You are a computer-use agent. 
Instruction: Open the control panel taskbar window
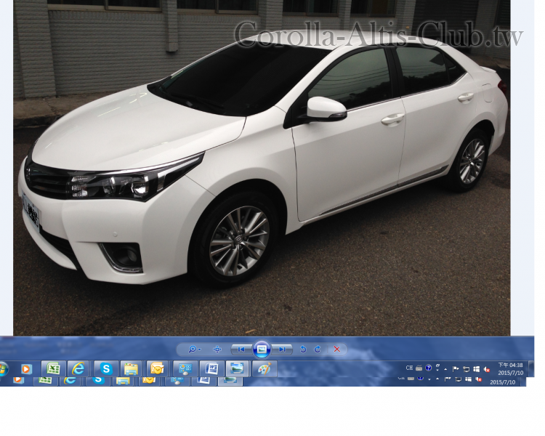point(185,369)
